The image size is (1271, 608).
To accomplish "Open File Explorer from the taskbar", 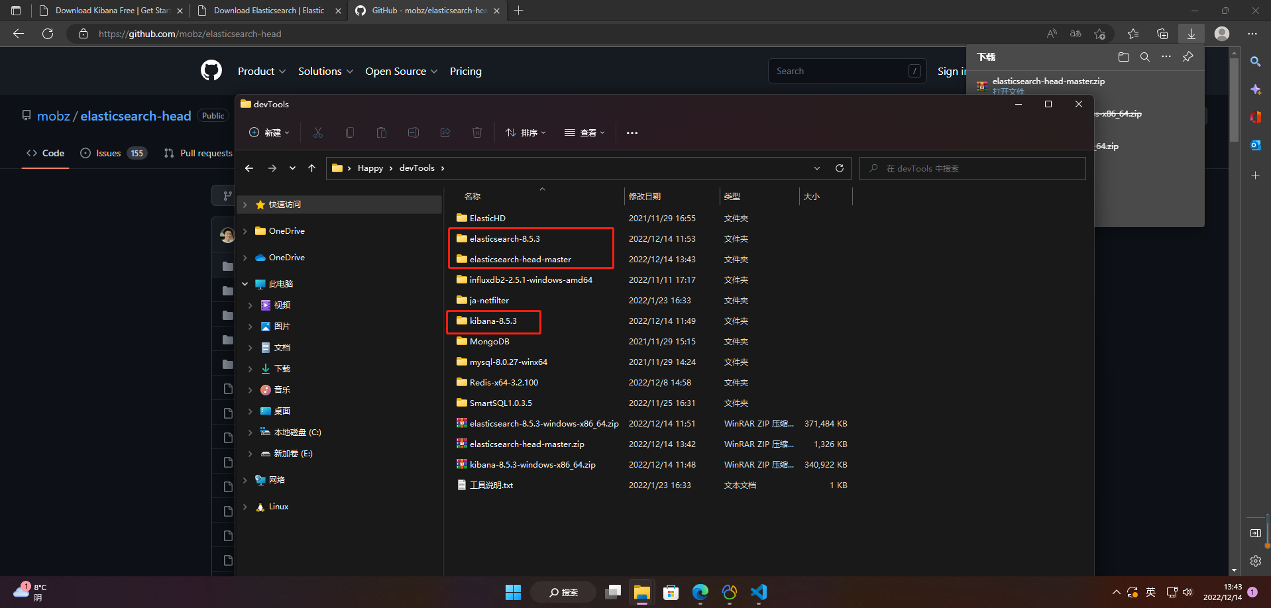I will 641,592.
